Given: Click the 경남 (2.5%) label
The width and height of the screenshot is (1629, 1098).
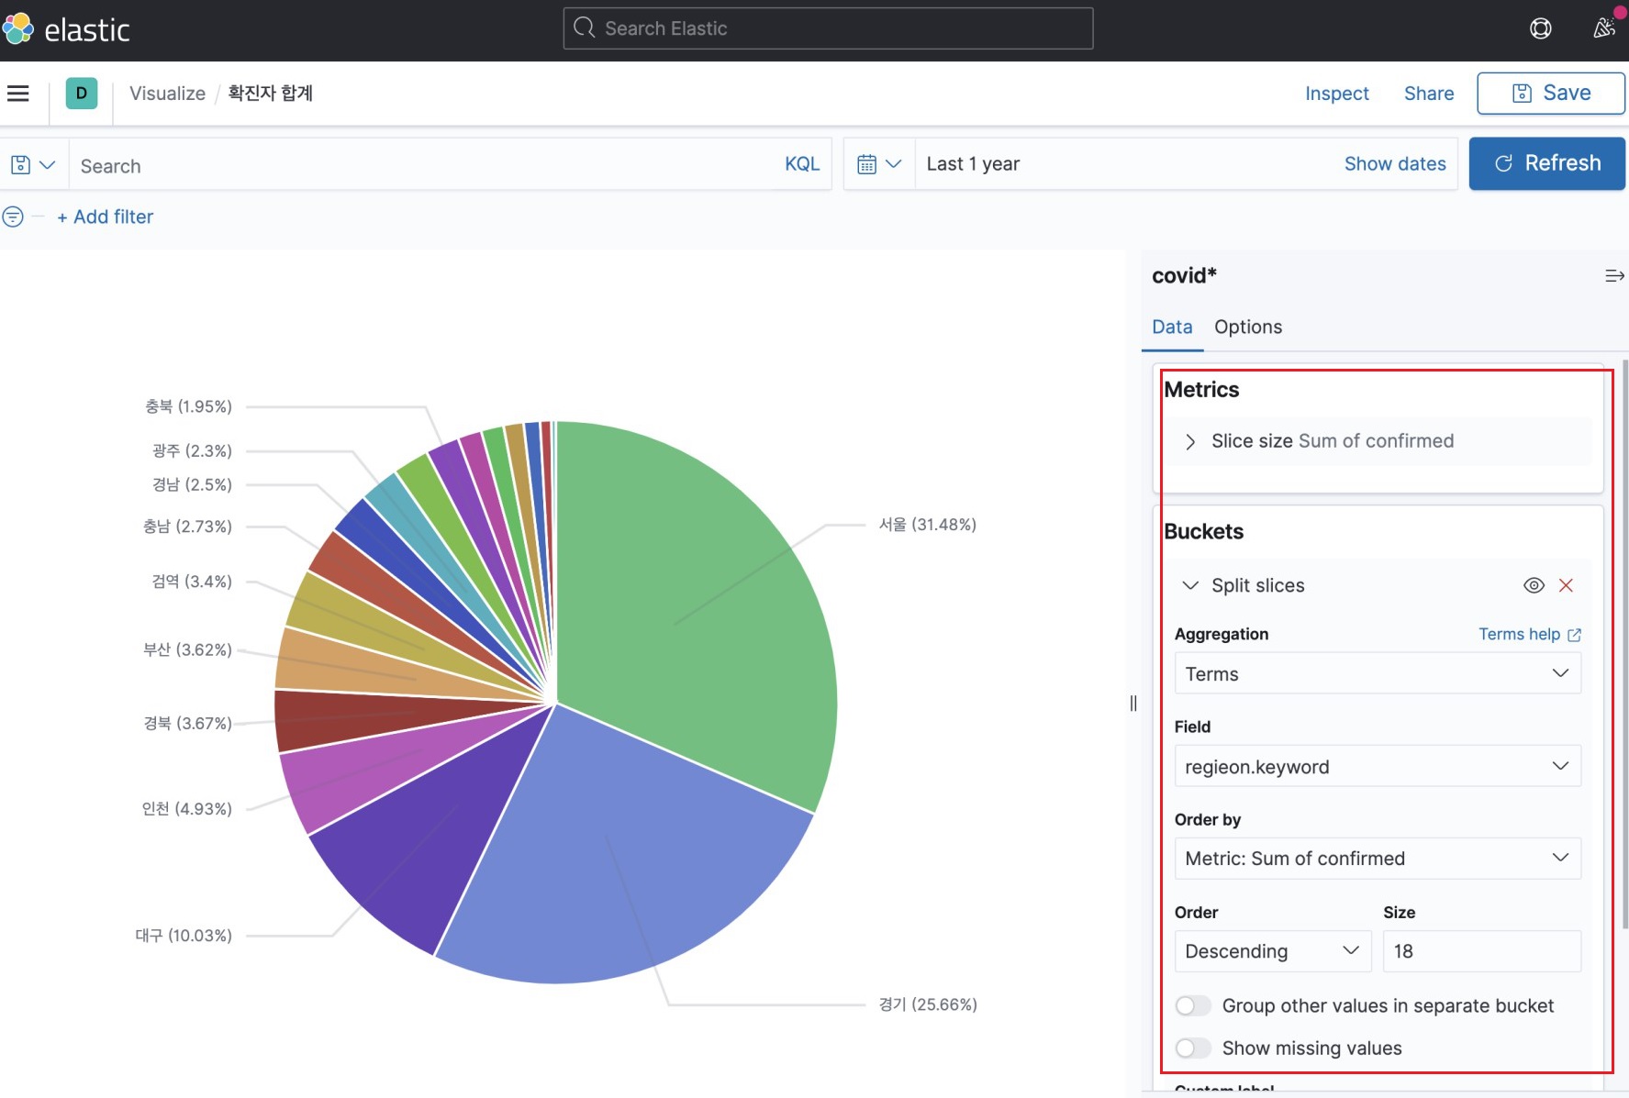Looking at the screenshot, I should tap(192, 484).
